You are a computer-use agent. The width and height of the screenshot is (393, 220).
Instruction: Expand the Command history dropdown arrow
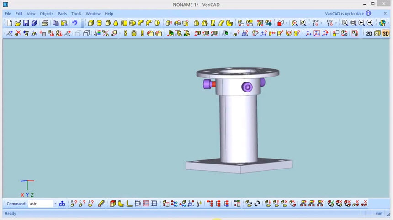pyautogui.click(x=55, y=204)
